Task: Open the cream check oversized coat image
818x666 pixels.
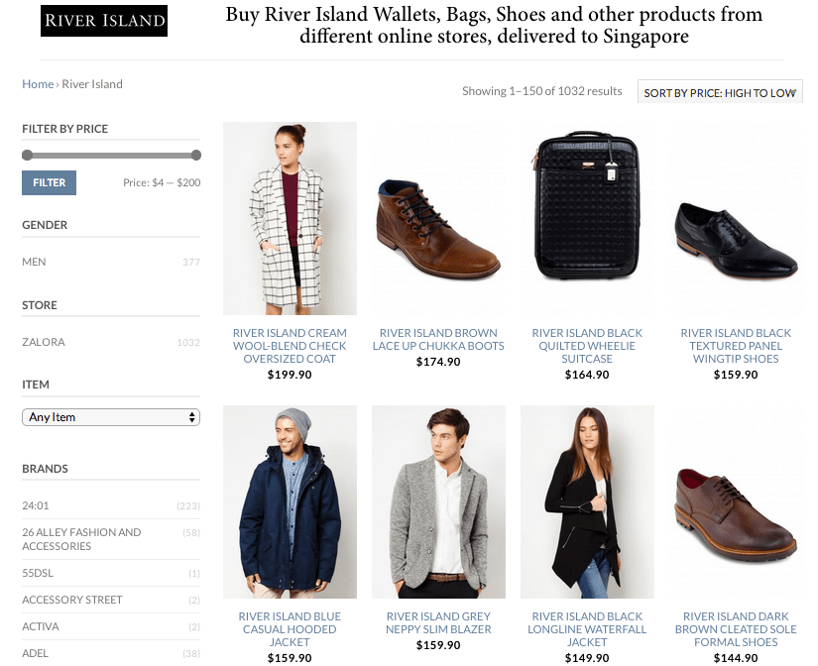Action: (x=290, y=218)
